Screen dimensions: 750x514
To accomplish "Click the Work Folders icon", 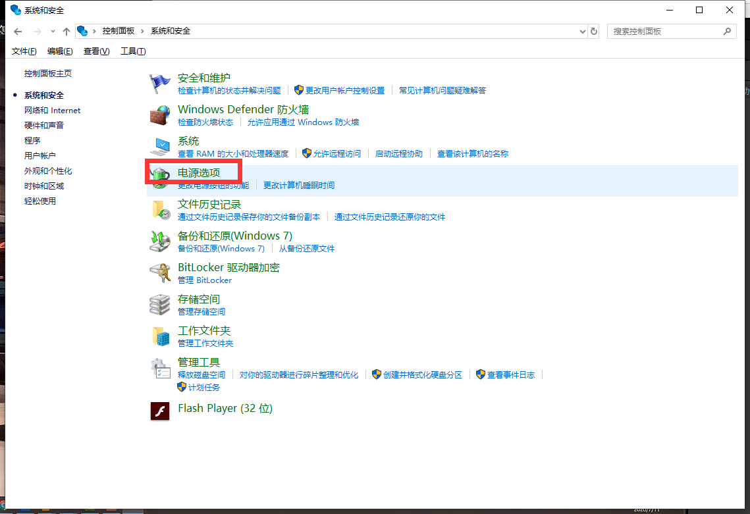I will [x=160, y=336].
